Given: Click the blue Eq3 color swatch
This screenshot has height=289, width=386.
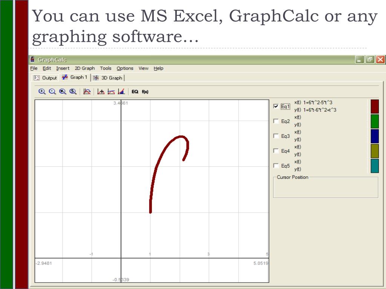Looking at the screenshot, I should pyautogui.click(x=375, y=136).
